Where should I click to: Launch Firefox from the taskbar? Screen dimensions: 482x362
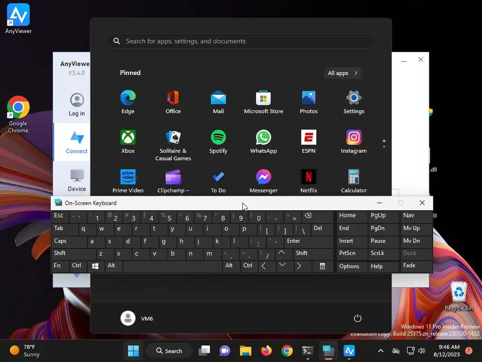266,351
